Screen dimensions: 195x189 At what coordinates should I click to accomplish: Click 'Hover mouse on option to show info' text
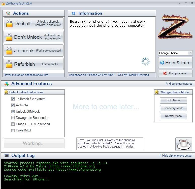[x=26, y=75]
